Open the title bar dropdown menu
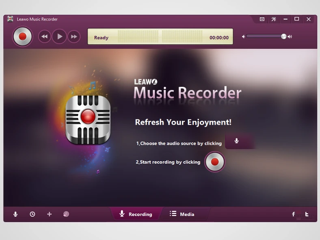The image size is (320, 240). click(x=262, y=19)
